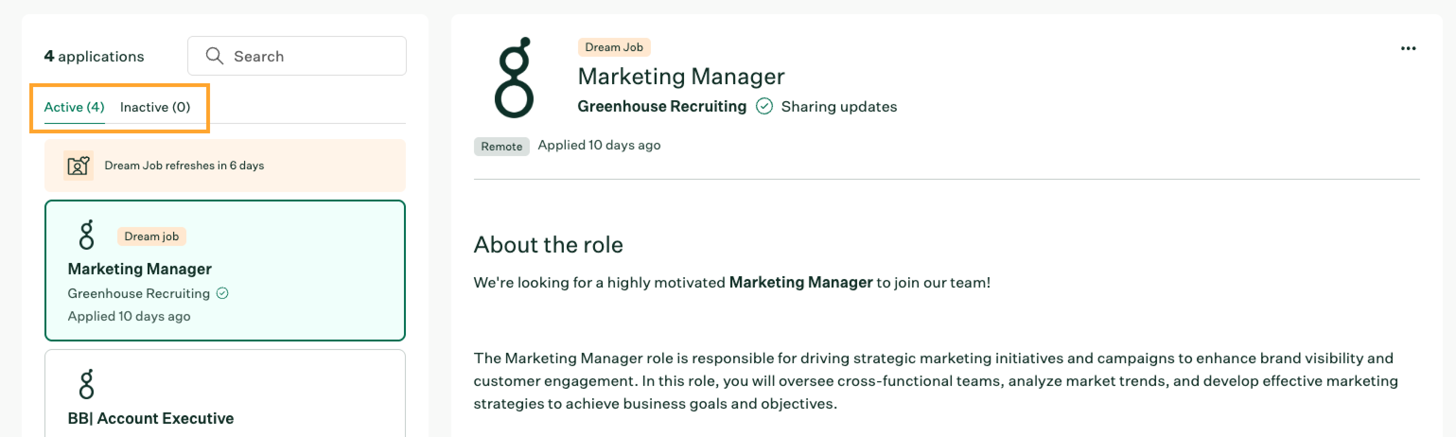Screen dimensions: 1456x437
Task: Click the Remote location tag
Action: [x=501, y=147]
